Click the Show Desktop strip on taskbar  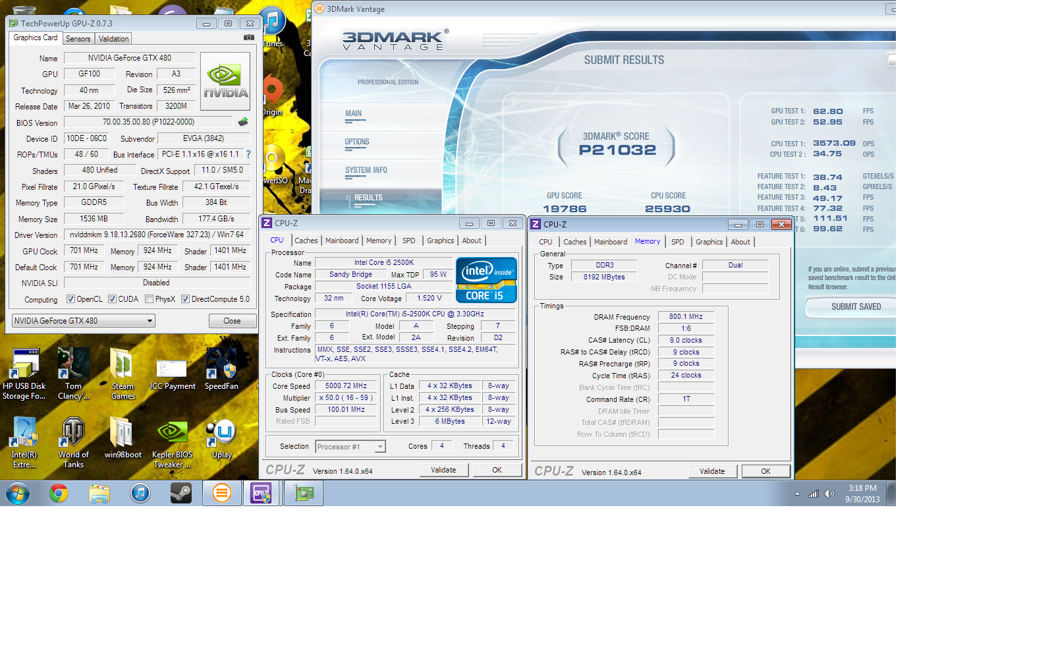891,493
